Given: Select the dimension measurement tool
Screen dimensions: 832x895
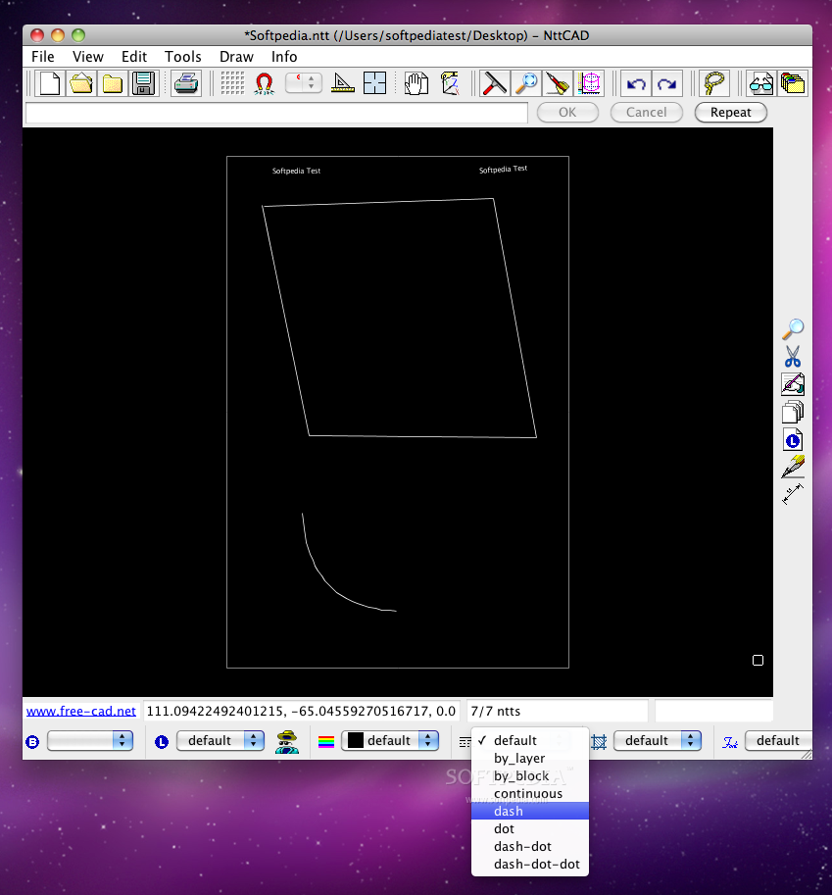Looking at the screenshot, I should pyautogui.click(x=793, y=493).
